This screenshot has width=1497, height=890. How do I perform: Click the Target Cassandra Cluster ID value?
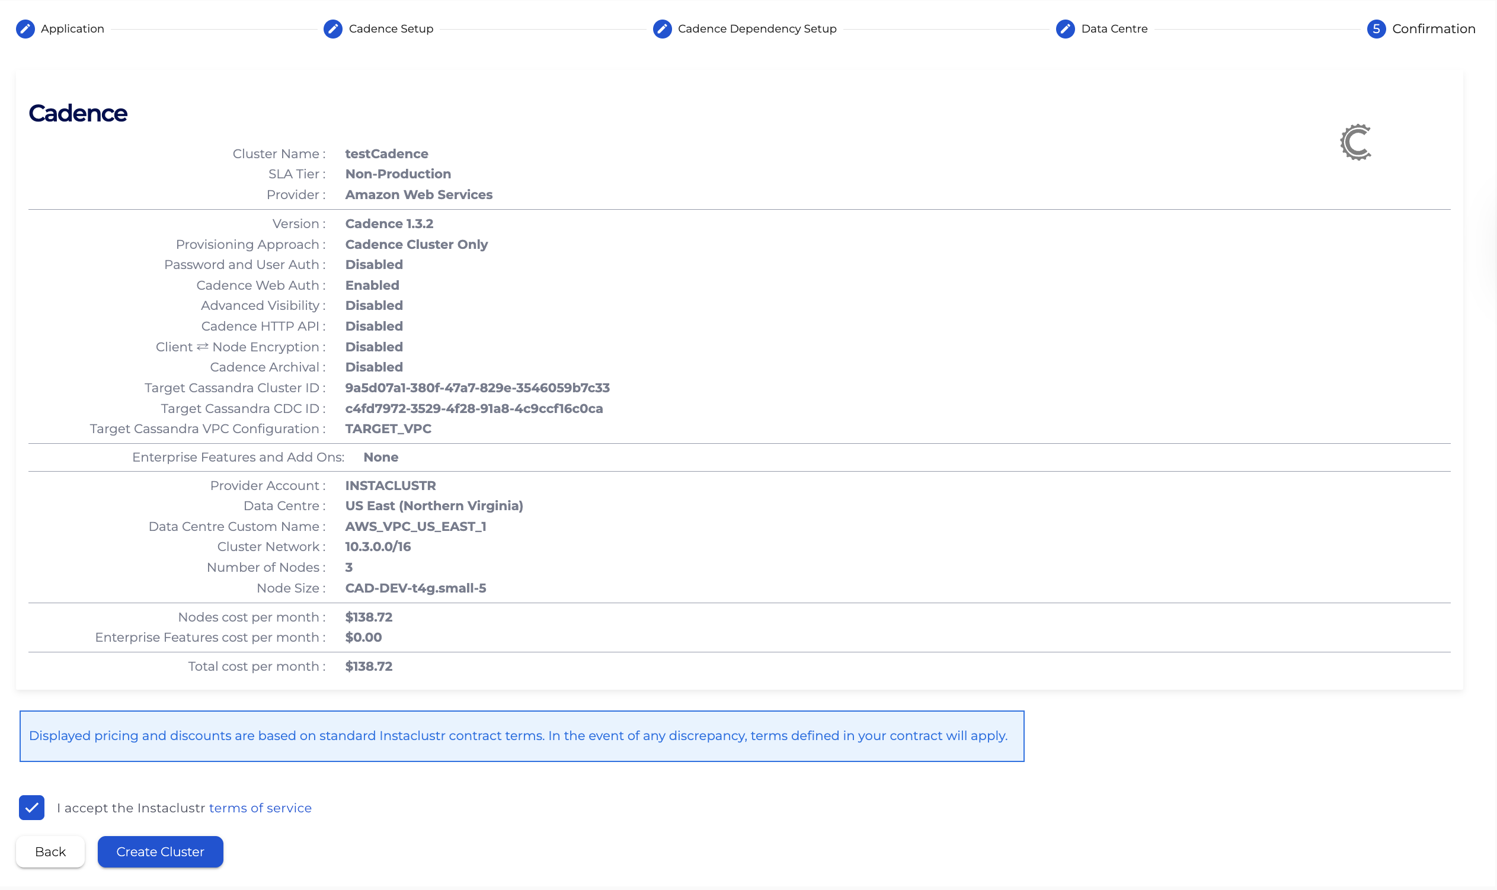coord(478,388)
